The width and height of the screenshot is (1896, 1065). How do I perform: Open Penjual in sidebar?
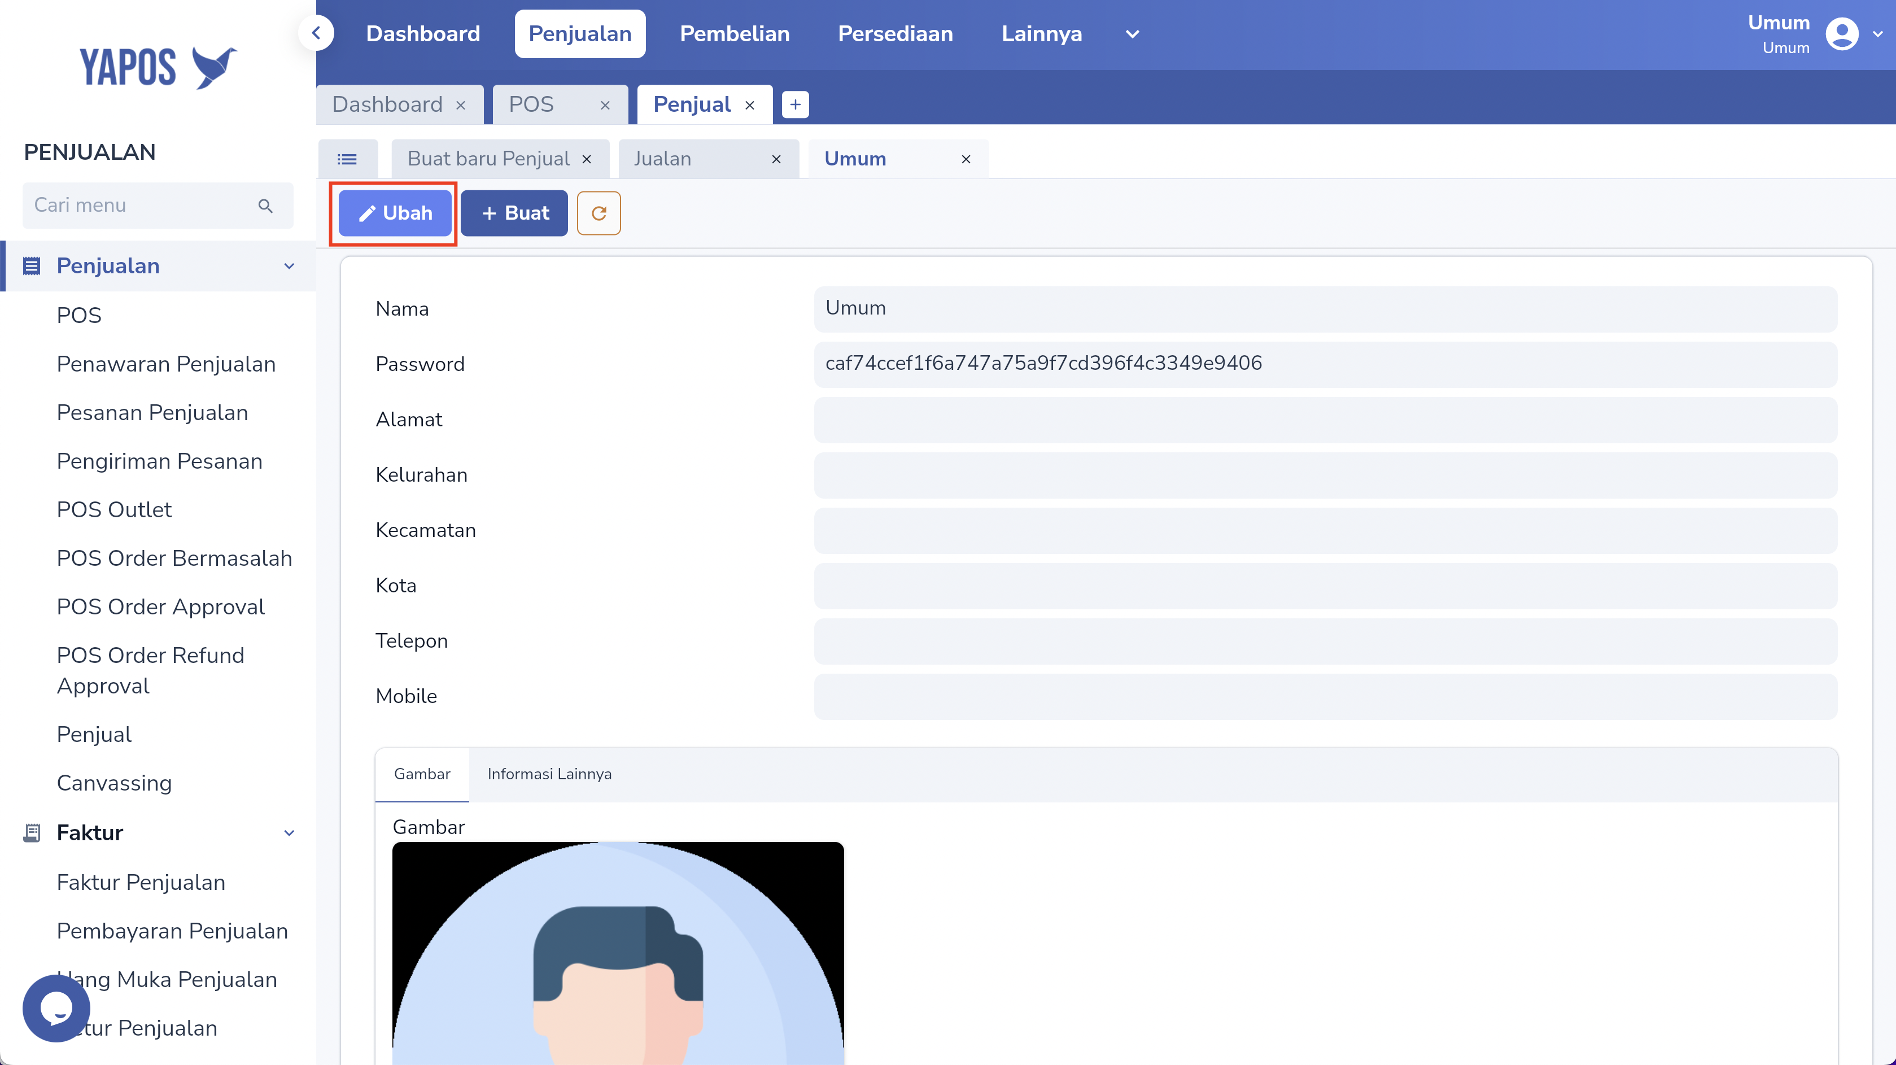click(94, 735)
